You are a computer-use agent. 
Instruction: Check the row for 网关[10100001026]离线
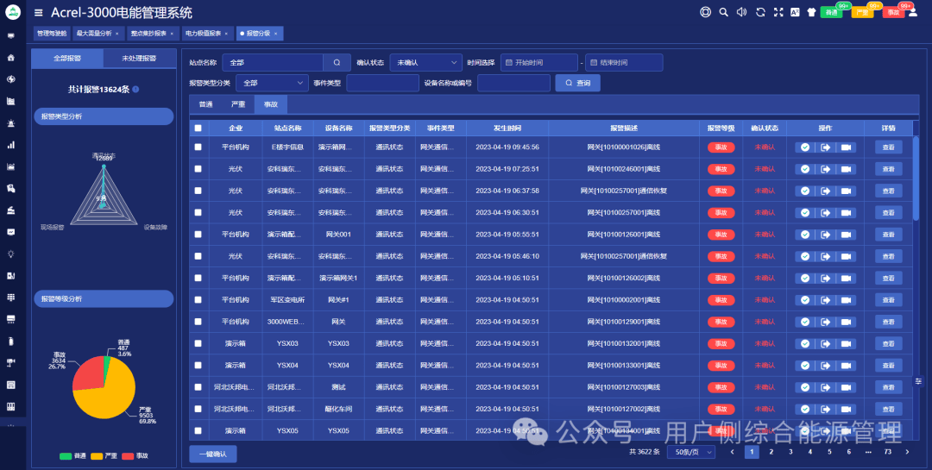(x=198, y=147)
